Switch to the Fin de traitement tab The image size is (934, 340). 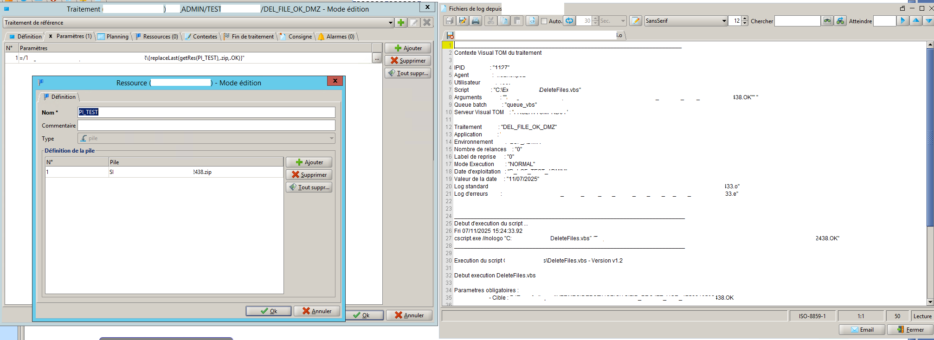click(249, 36)
